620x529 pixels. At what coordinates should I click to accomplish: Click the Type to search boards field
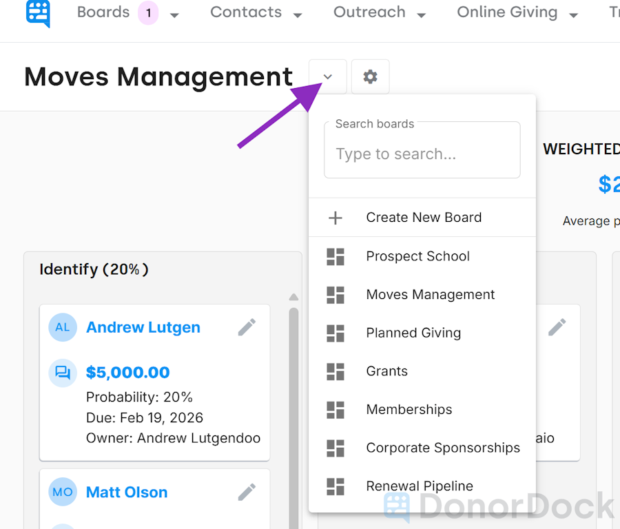click(x=422, y=154)
